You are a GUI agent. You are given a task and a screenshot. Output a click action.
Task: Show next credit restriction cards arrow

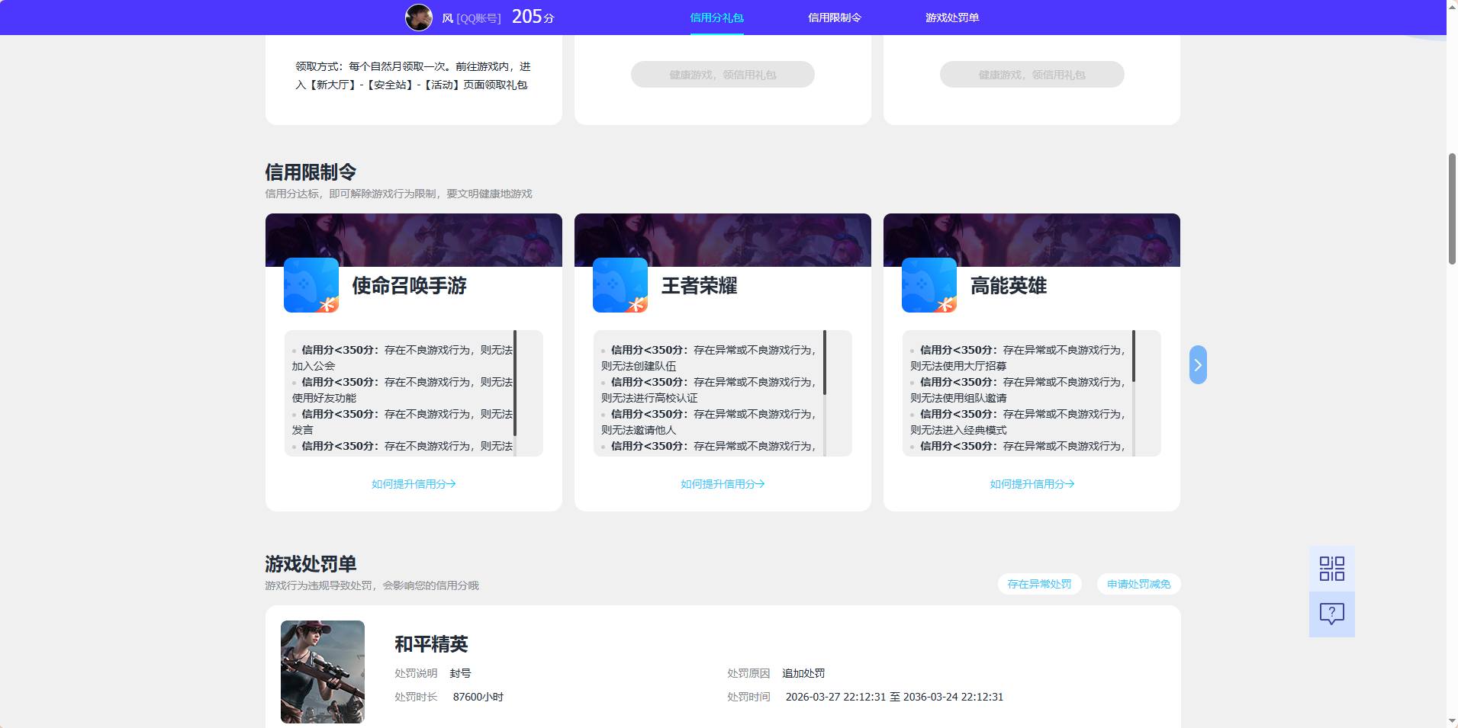[x=1198, y=365]
